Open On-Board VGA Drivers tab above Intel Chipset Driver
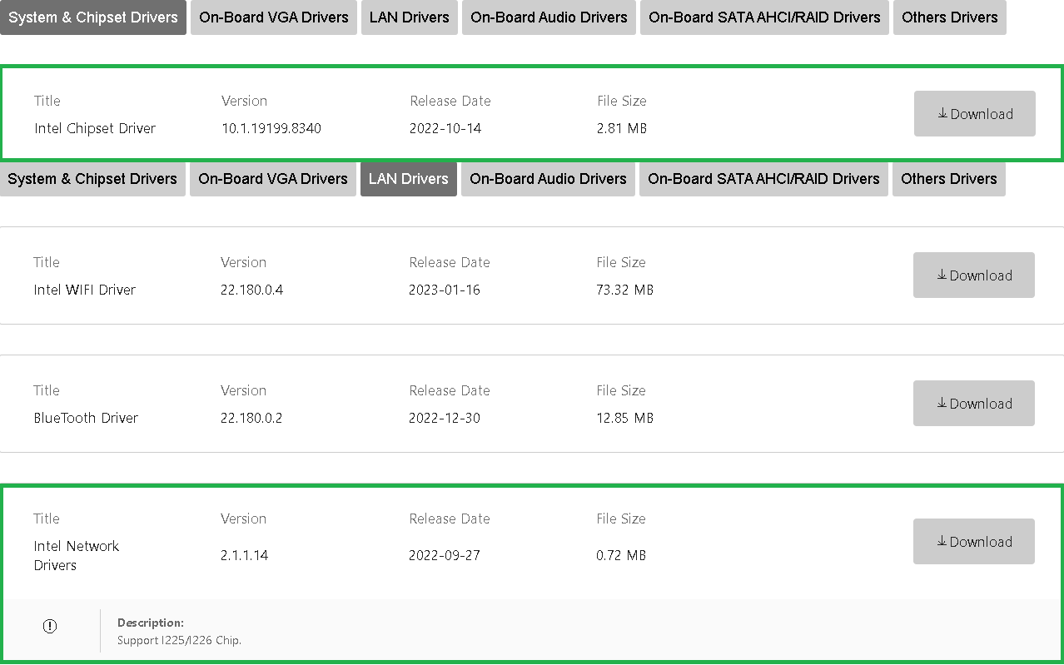The height and width of the screenshot is (665, 1064). click(274, 17)
